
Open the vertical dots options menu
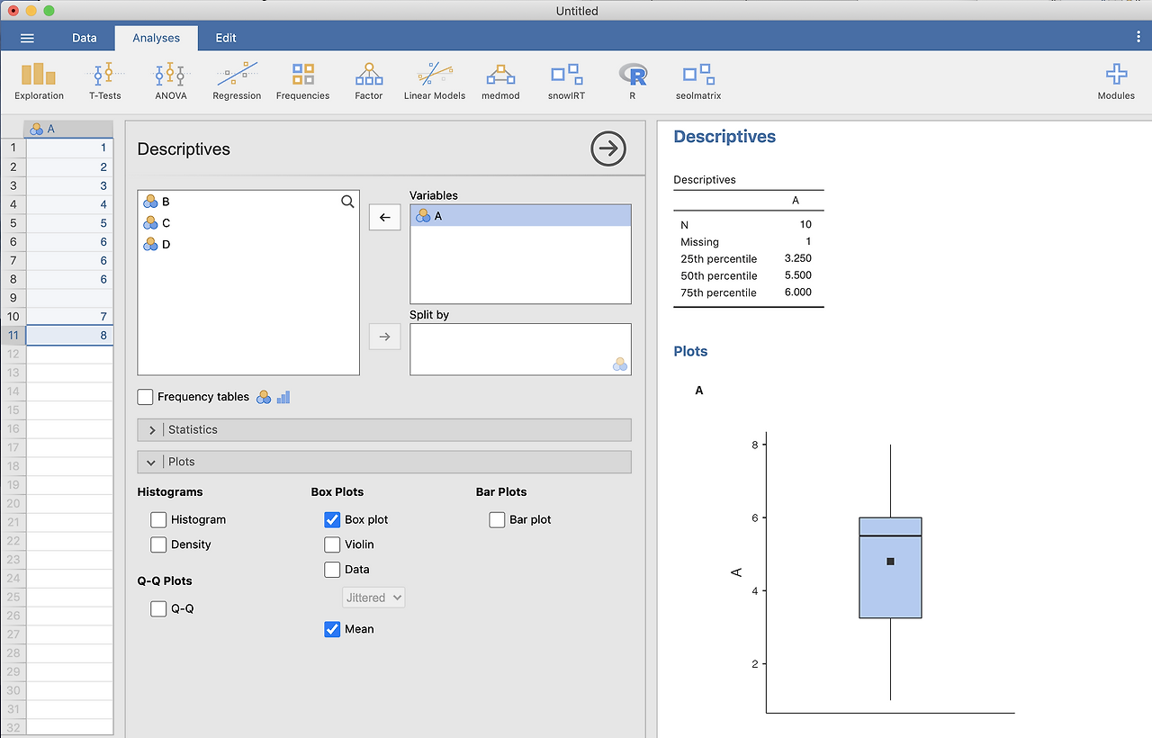[x=1138, y=37]
